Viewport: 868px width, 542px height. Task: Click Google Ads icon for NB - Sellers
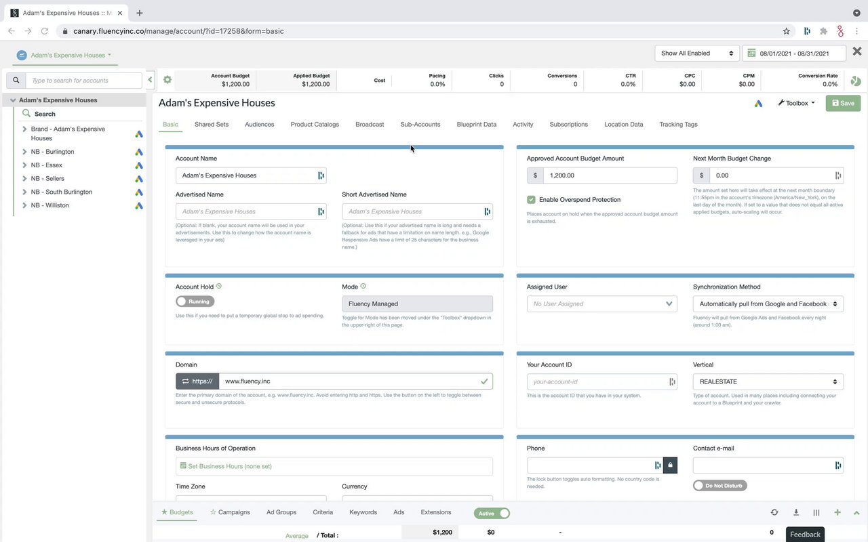pos(138,179)
